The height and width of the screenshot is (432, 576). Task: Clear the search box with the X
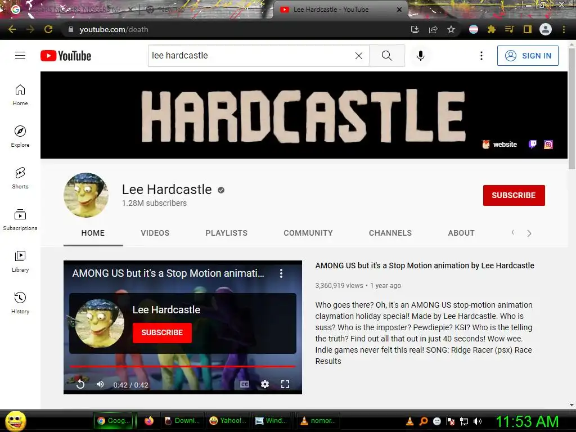tap(359, 56)
